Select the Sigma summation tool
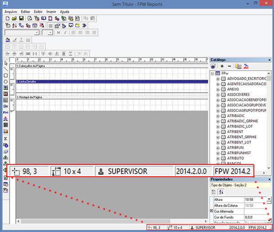 point(5,138)
